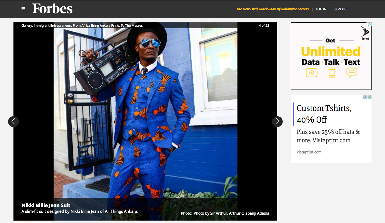Open the SIGN UP link
Screen dimensions: 385x223
point(340,9)
